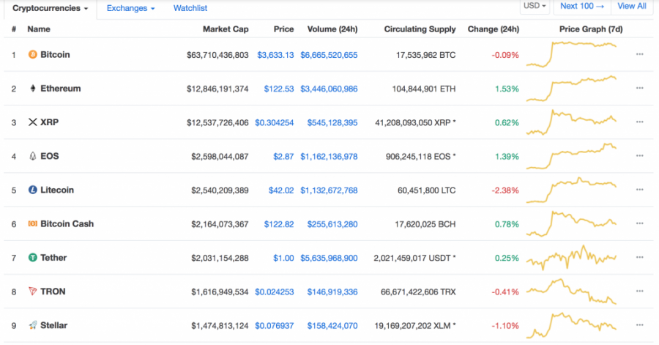Screen dimensions: 659x345
Task: Open the Stellar name link
Action: (53, 325)
